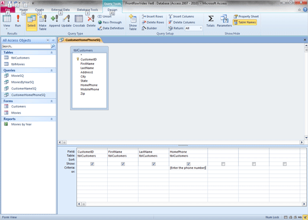The width and height of the screenshot is (308, 220).
Task: Click the Pass-Through query option
Action: point(110,22)
